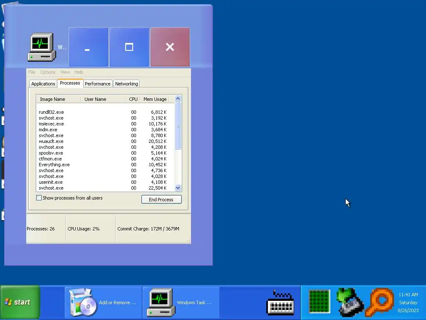
Task: Sort processes by CPU column
Action: click(x=133, y=99)
